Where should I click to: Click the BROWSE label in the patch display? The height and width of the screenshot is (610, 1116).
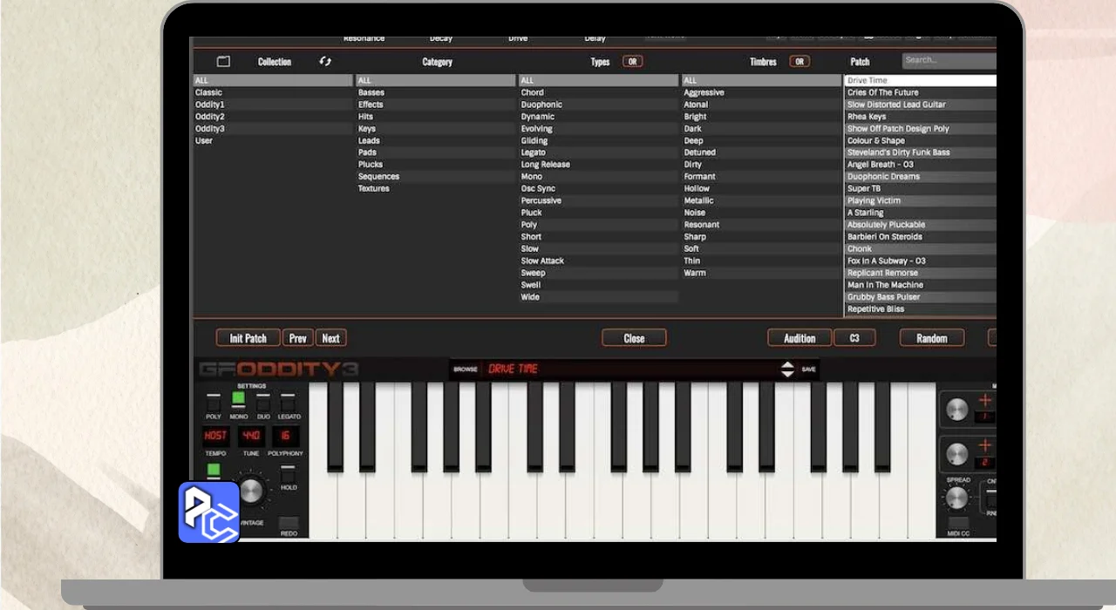click(x=466, y=369)
